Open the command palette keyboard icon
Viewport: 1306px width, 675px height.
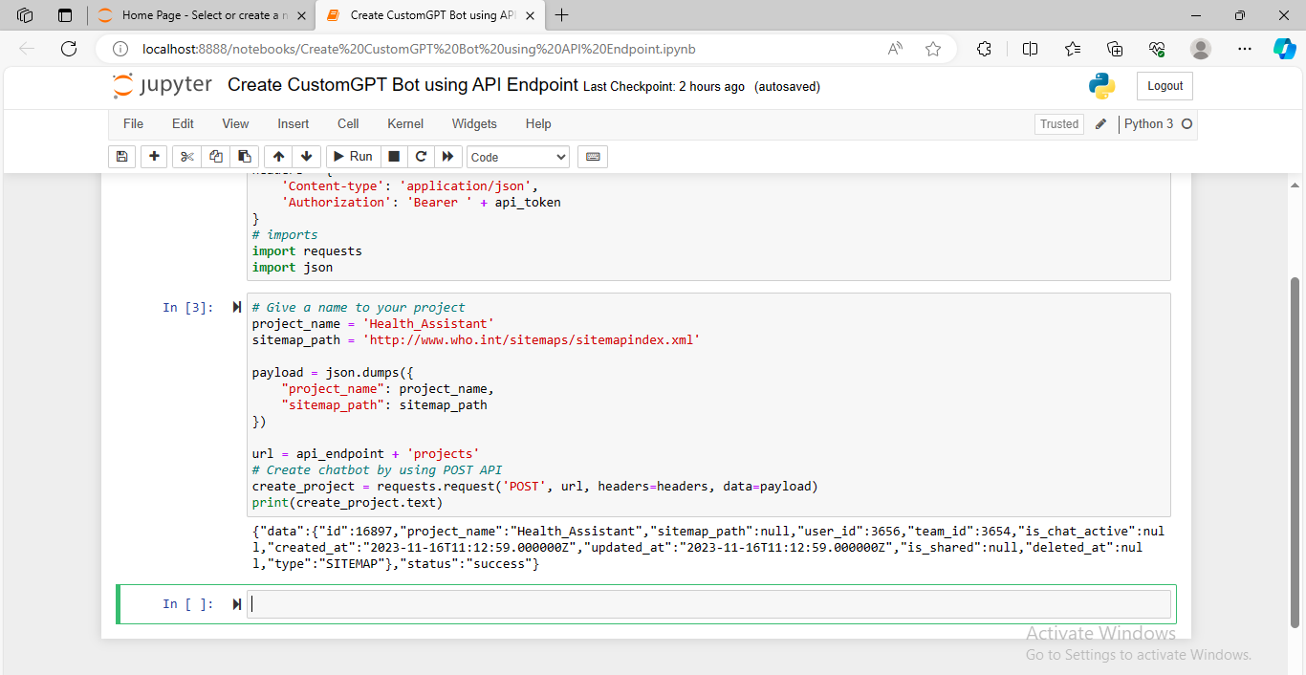[x=592, y=156]
